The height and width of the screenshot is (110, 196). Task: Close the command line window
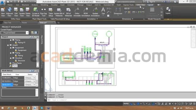pyautogui.click(x=45, y=95)
